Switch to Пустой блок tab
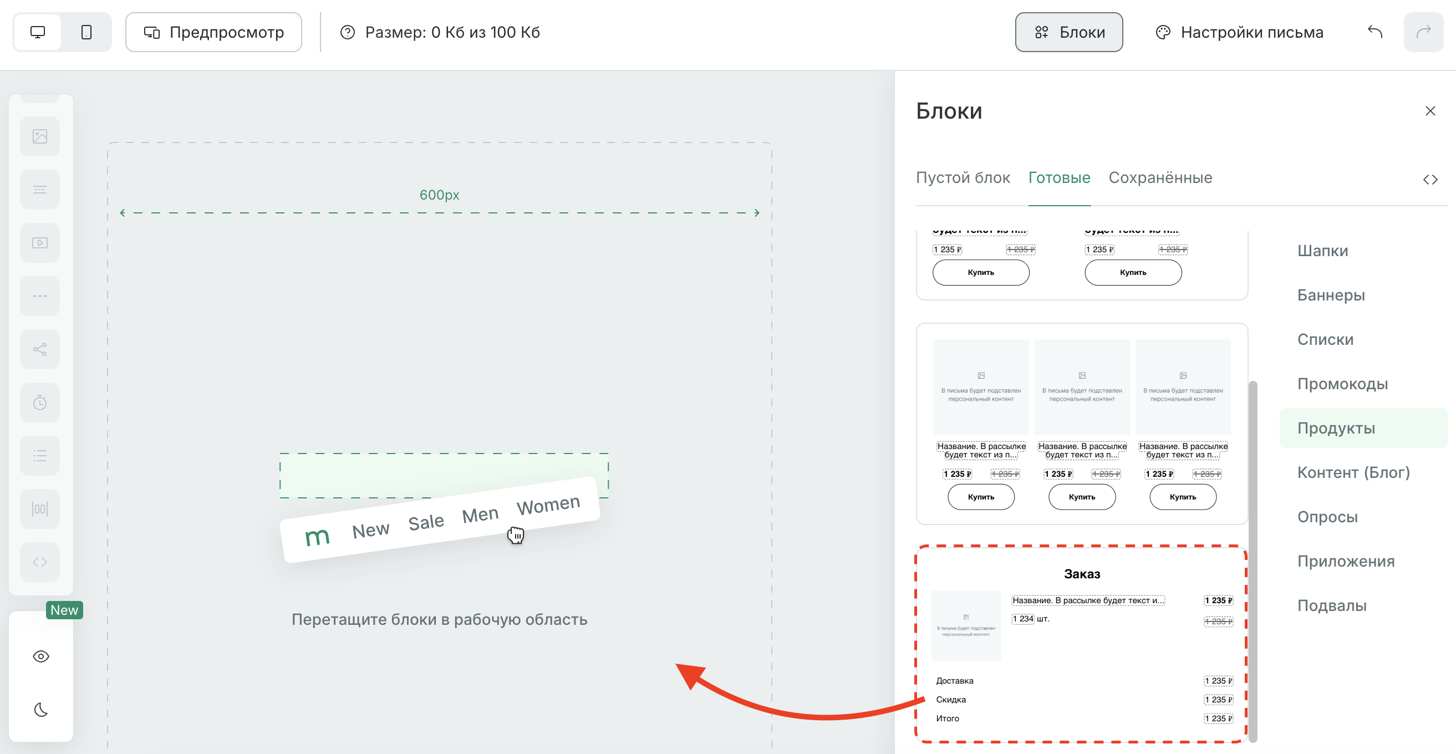This screenshot has height=754, width=1456. point(963,177)
